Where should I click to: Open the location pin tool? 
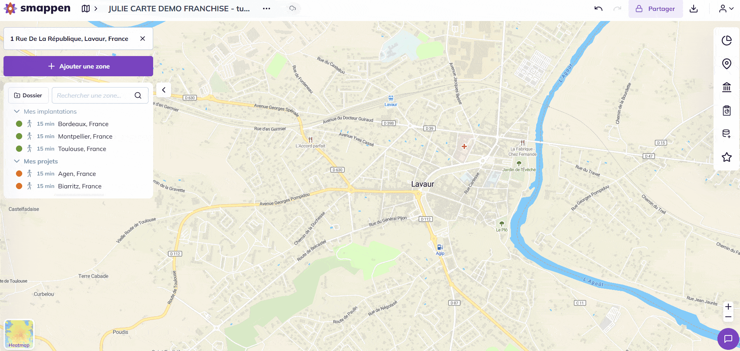726,64
